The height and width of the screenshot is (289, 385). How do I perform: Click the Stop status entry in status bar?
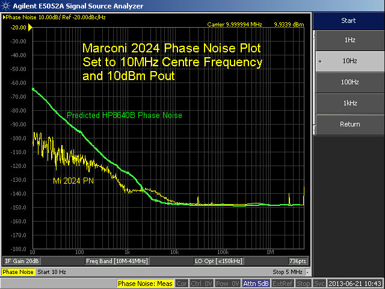(303, 284)
